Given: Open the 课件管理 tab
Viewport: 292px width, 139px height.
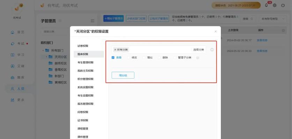Looking at the screenshot, I should pos(89,137).
